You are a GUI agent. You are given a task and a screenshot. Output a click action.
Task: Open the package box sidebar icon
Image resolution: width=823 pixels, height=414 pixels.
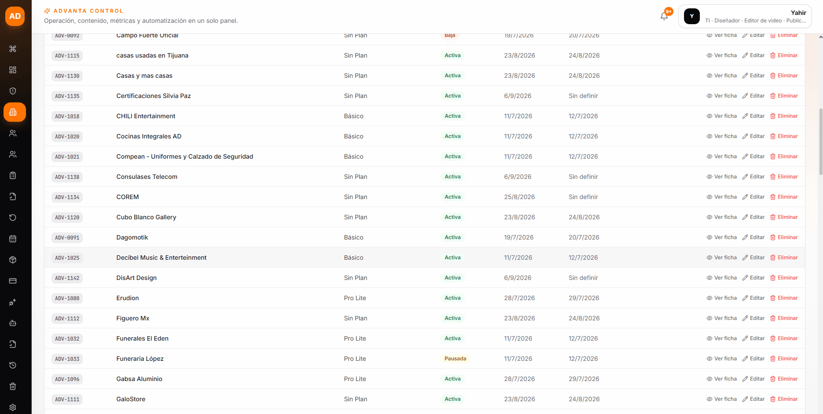(13, 260)
